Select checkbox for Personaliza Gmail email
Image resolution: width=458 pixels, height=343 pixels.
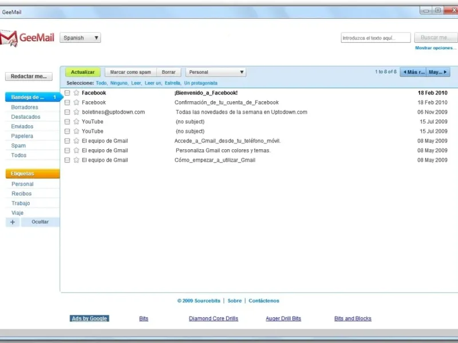click(67, 150)
